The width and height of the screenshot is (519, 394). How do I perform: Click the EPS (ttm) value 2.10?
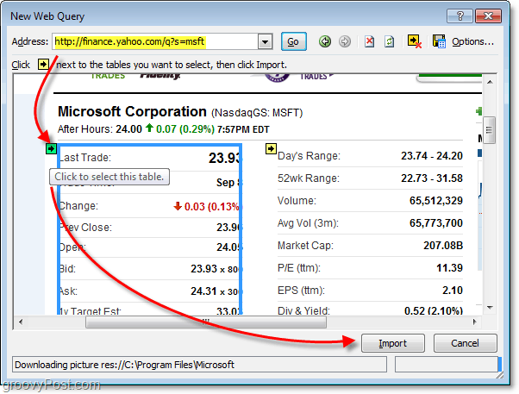point(452,291)
